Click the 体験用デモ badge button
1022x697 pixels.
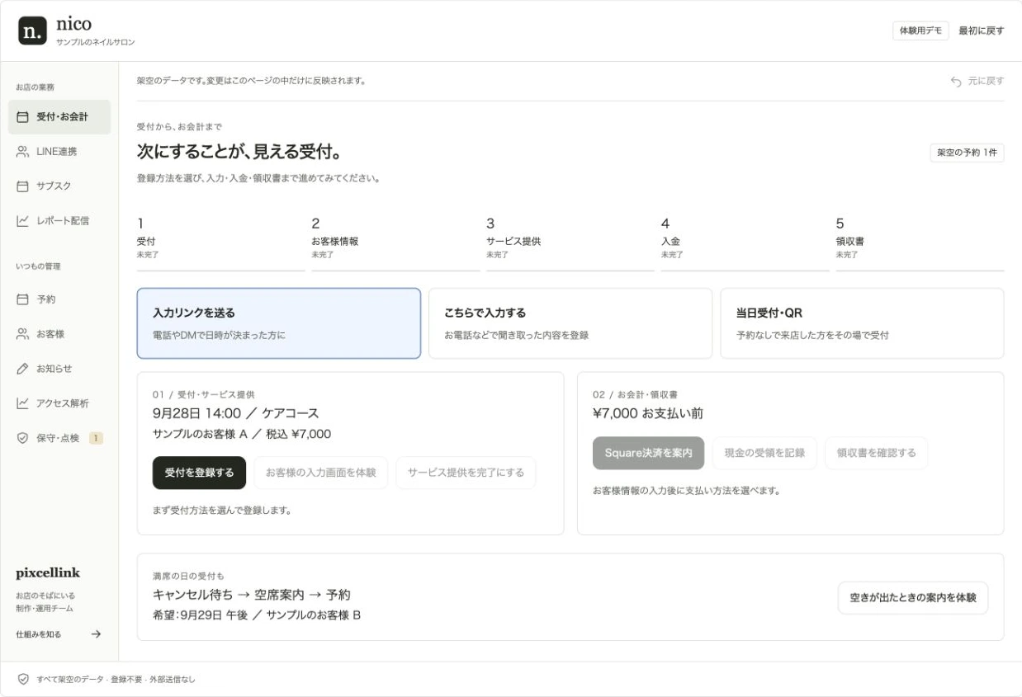pos(920,31)
